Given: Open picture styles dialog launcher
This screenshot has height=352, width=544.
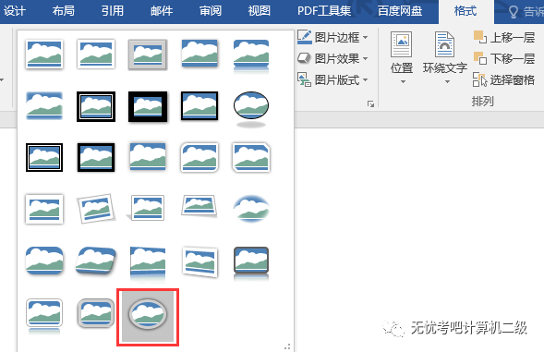Looking at the screenshot, I should (371, 104).
